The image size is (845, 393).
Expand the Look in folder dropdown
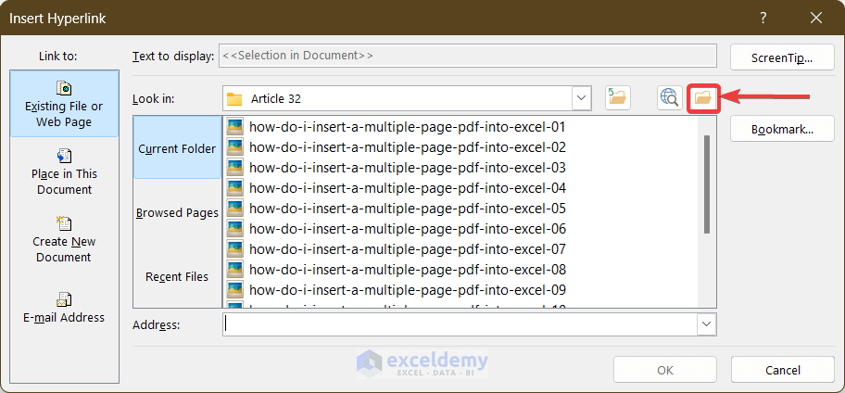point(582,98)
